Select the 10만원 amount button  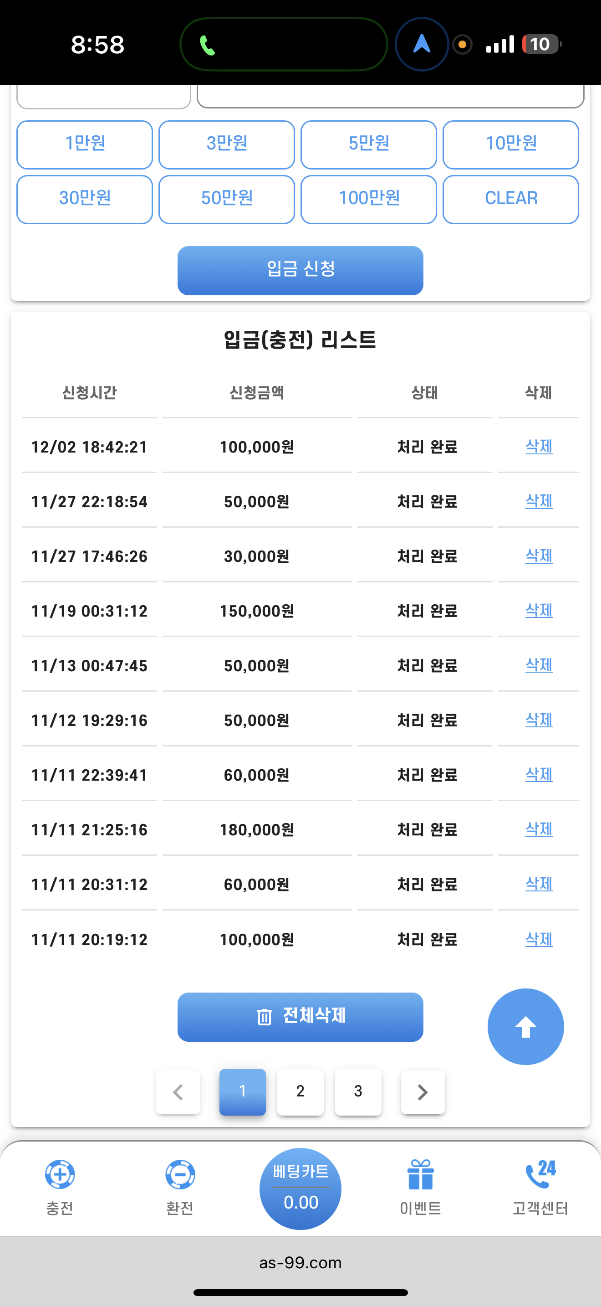511,144
